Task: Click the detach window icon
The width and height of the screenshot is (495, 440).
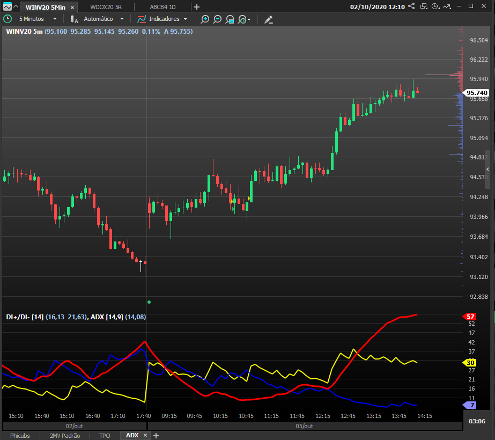Action: coord(424,6)
